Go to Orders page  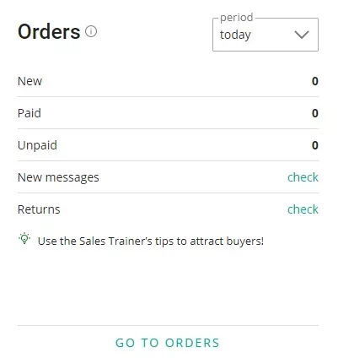click(x=168, y=343)
